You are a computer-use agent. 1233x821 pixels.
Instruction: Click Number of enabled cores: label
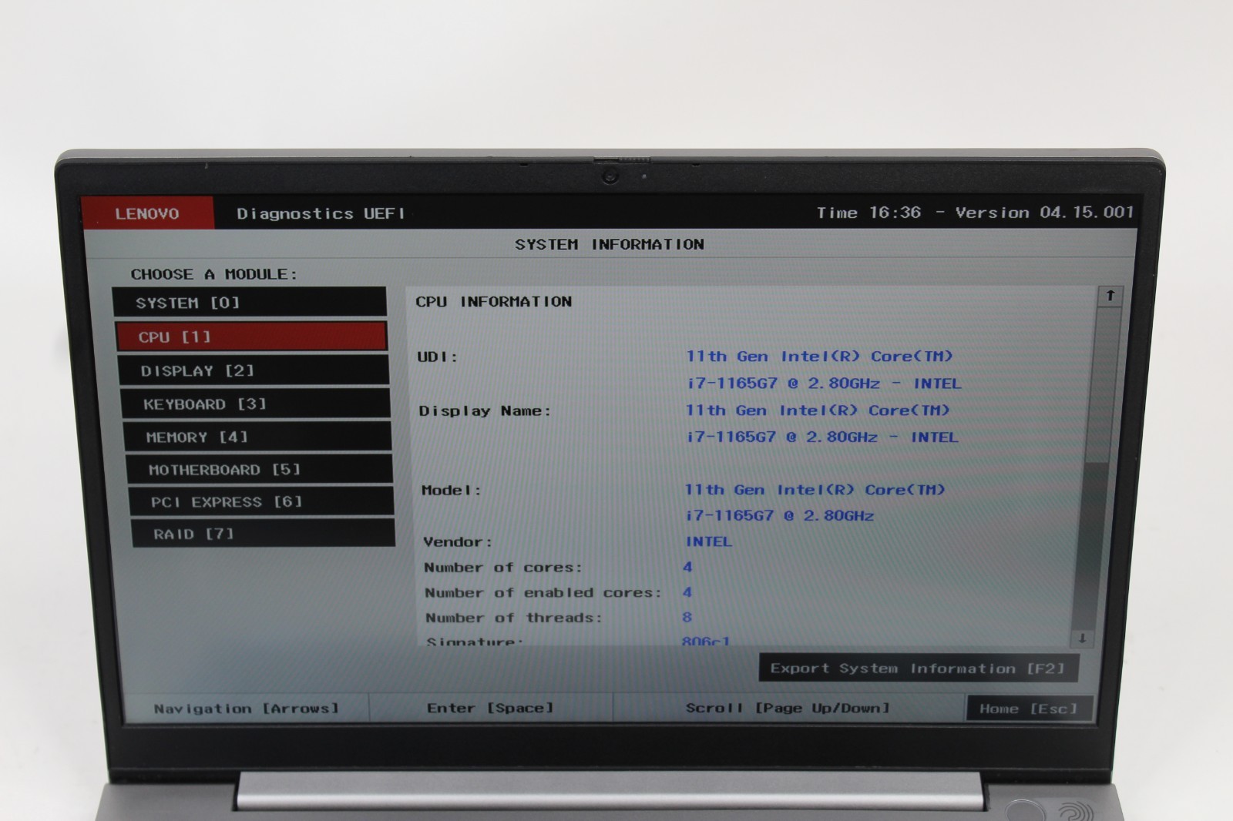point(543,593)
